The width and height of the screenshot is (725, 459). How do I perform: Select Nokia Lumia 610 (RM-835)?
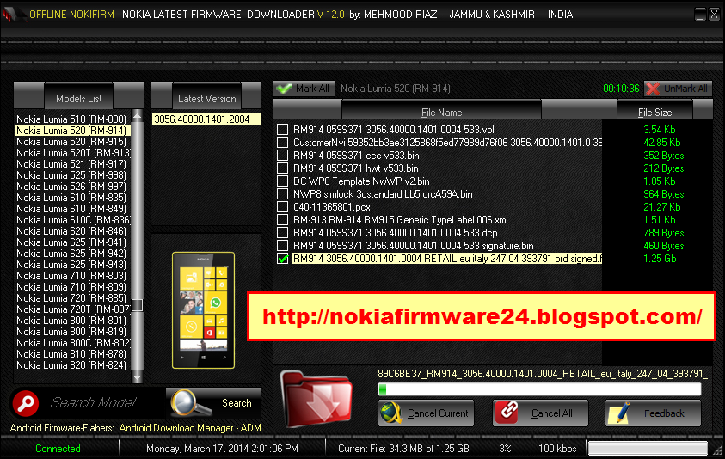[x=71, y=198]
